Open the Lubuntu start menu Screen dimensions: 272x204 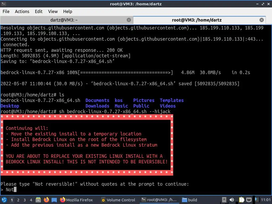click(x=4, y=200)
